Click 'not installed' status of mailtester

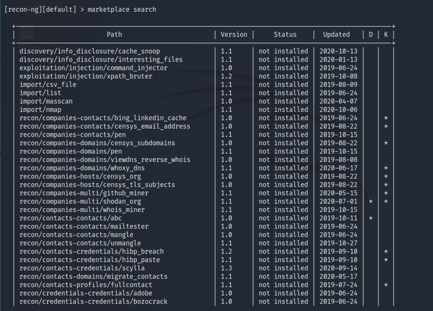[x=283, y=227]
